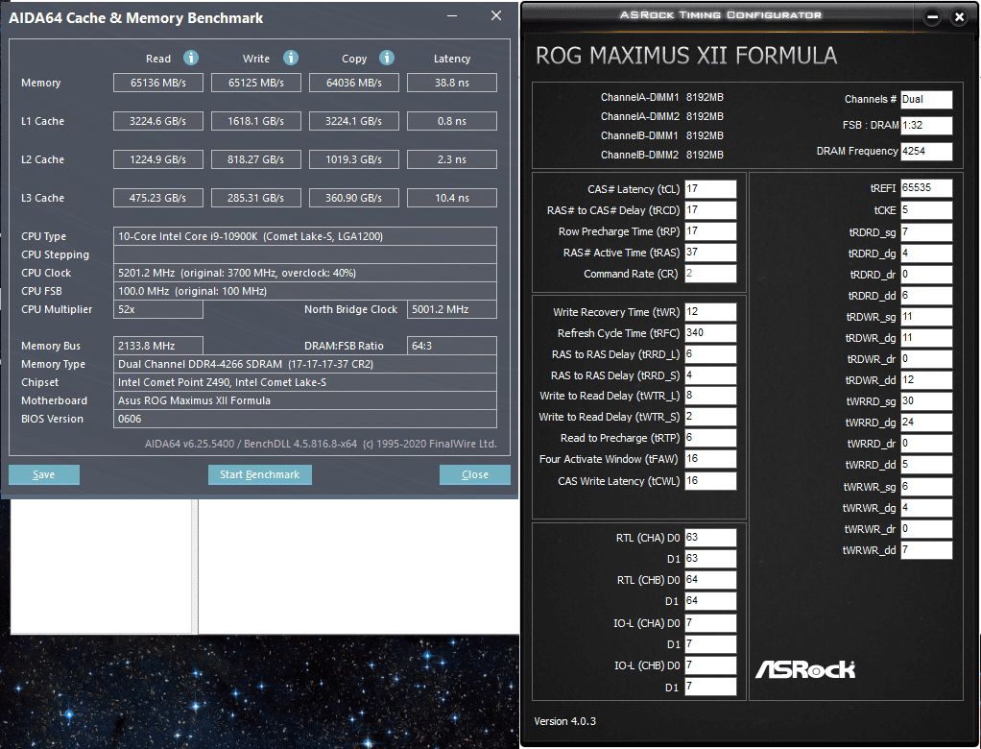
Task: Click the CPU Multiplier 52x field
Action: click(x=158, y=309)
